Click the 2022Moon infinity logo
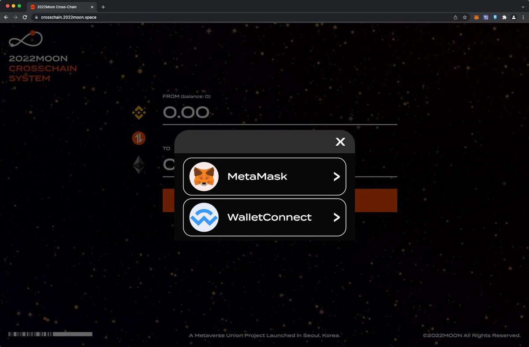529x347 pixels. (x=26, y=40)
